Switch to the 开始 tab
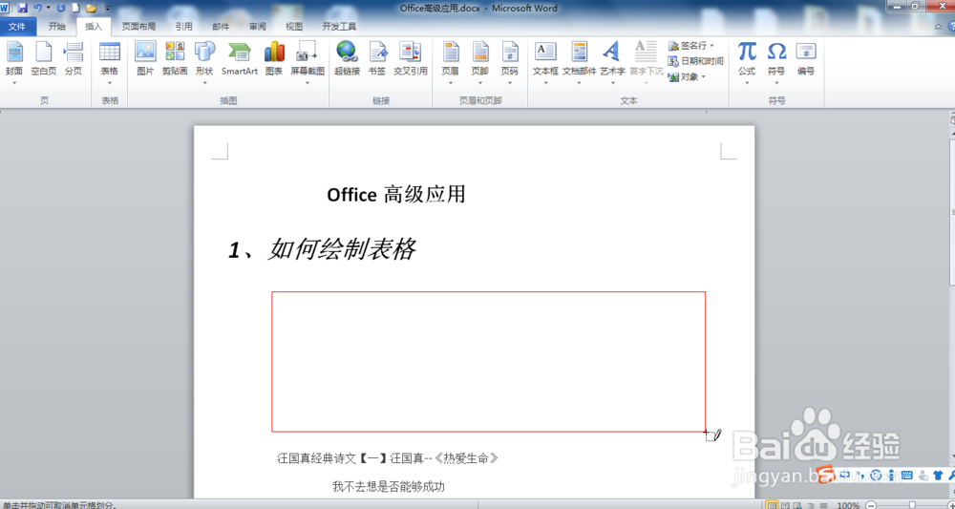Screen dimensions: 955x509 [56, 26]
